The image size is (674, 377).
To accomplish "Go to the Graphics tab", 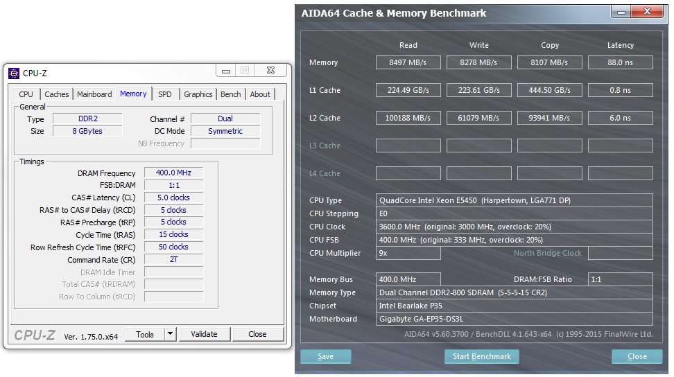I will coord(198,94).
